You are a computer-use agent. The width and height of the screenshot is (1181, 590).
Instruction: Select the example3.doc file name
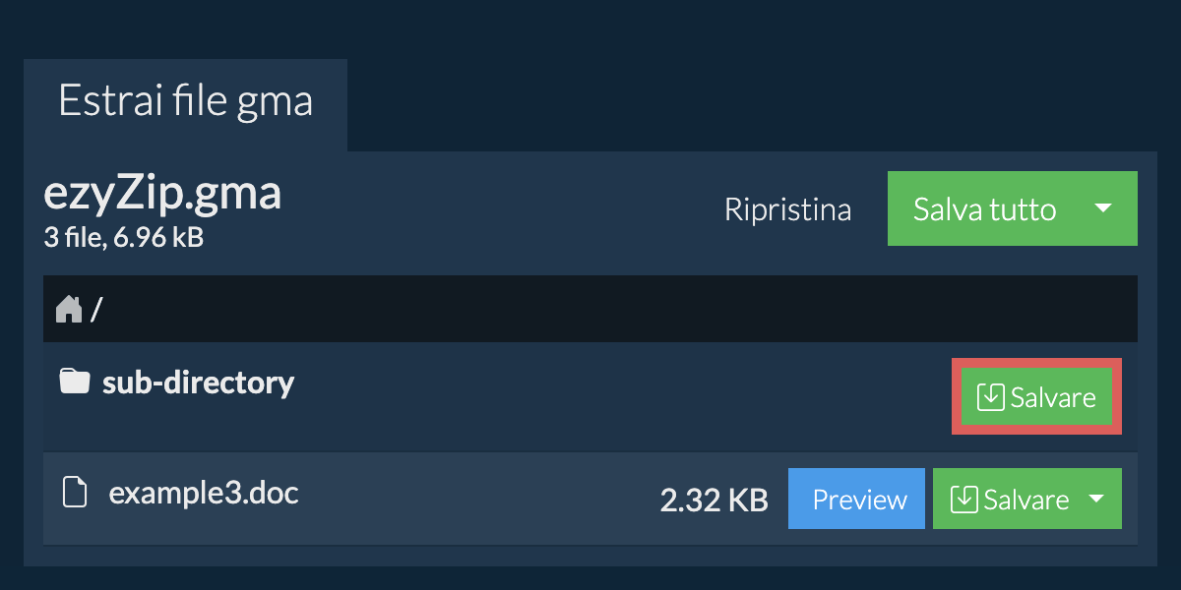point(203,492)
